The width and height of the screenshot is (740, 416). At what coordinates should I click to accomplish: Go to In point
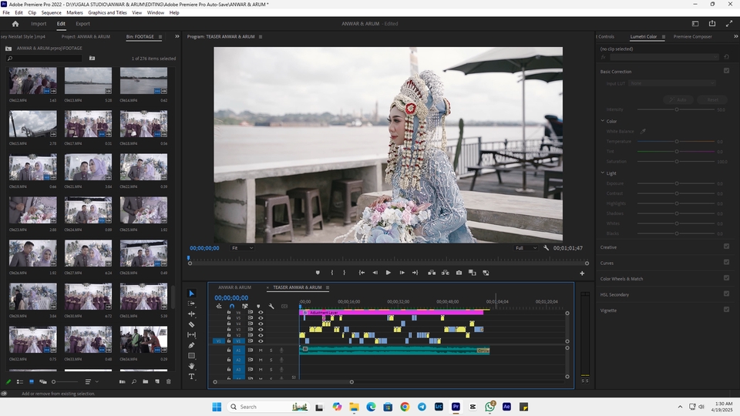(x=362, y=273)
